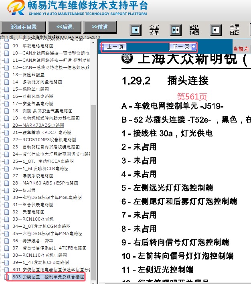Open 36—特殊装备, 警车
The image size is (251, 284).
tap(33, 241)
